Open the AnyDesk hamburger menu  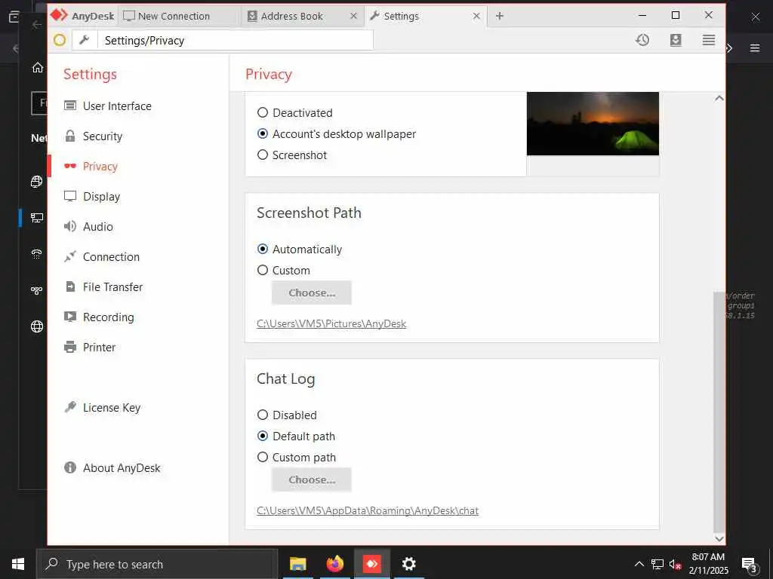coord(708,40)
